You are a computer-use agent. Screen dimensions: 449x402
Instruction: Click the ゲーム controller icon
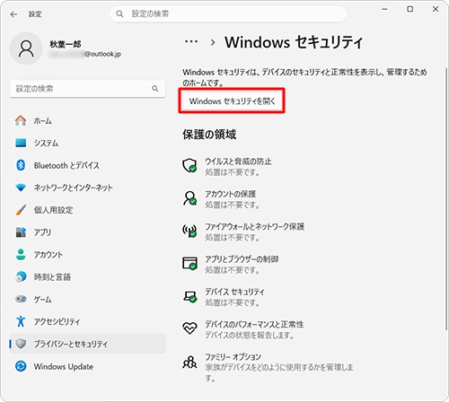tap(21, 299)
